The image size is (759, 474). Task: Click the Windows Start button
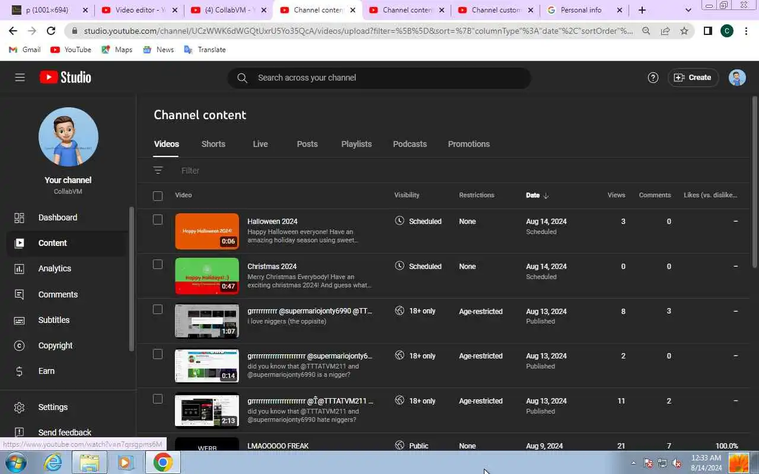[15, 462]
